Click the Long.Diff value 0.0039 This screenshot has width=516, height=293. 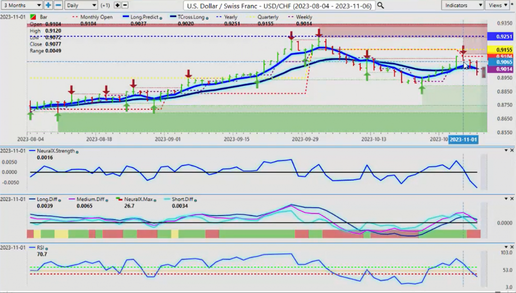click(x=45, y=206)
